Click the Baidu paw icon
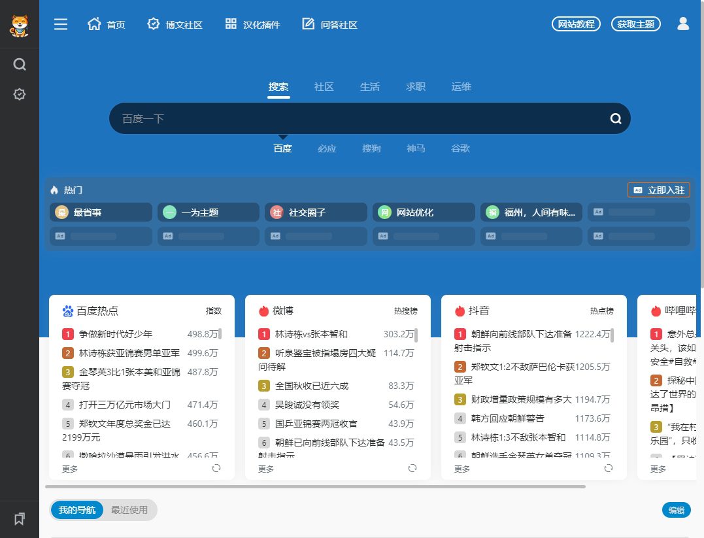The image size is (704, 538). point(68,311)
